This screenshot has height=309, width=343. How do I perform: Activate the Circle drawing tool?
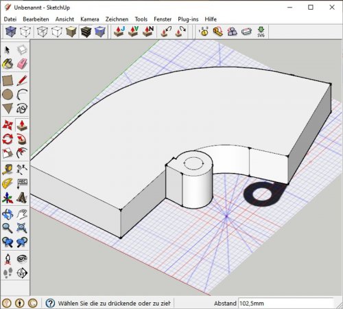pos(8,94)
